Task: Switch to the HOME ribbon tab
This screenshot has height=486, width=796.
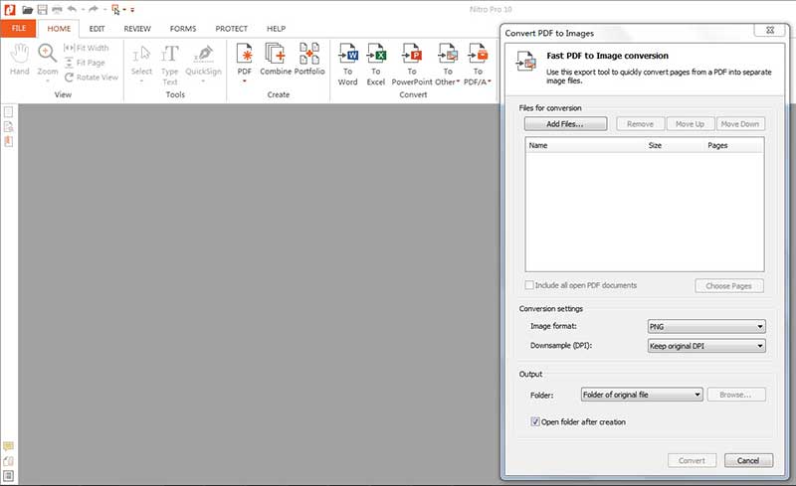Action: click(59, 29)
